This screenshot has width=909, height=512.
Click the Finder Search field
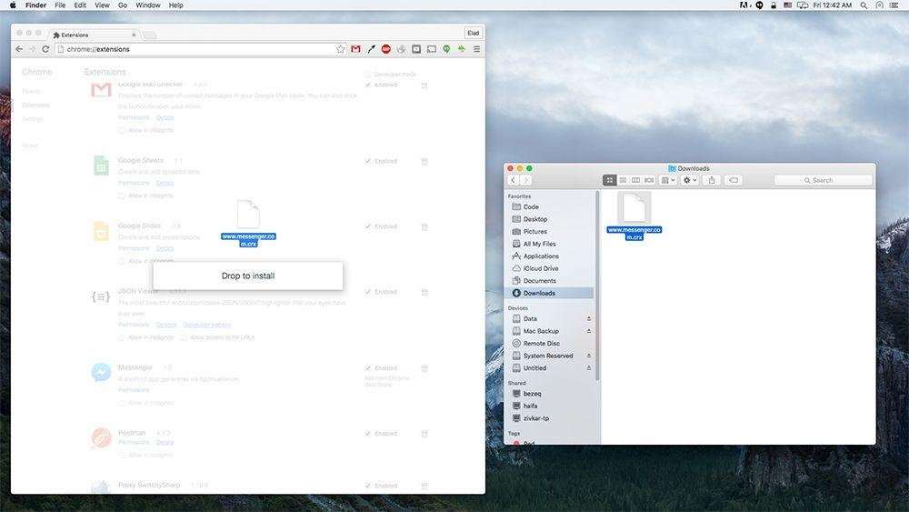point(823,180)
